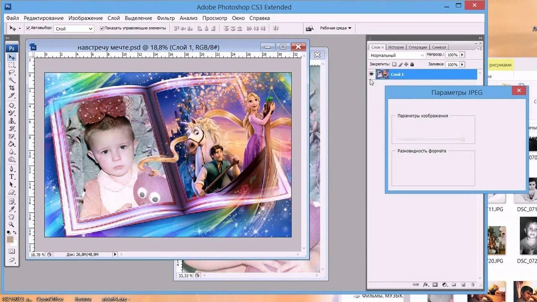Open the Изображение menu

coord(86,18)
